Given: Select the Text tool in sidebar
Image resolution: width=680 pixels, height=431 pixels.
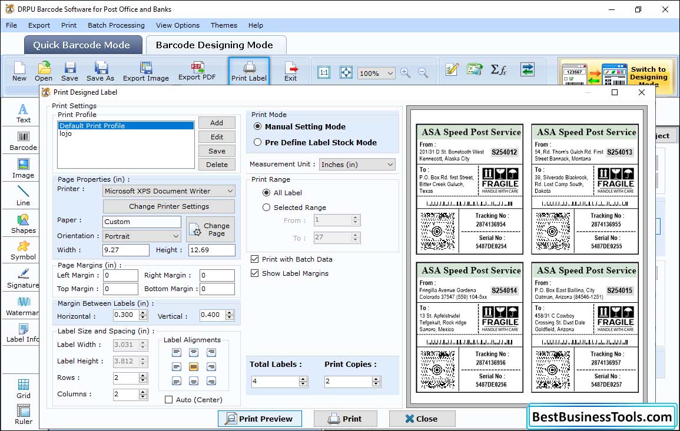Looking at the screenshot, I should (24, 113).
